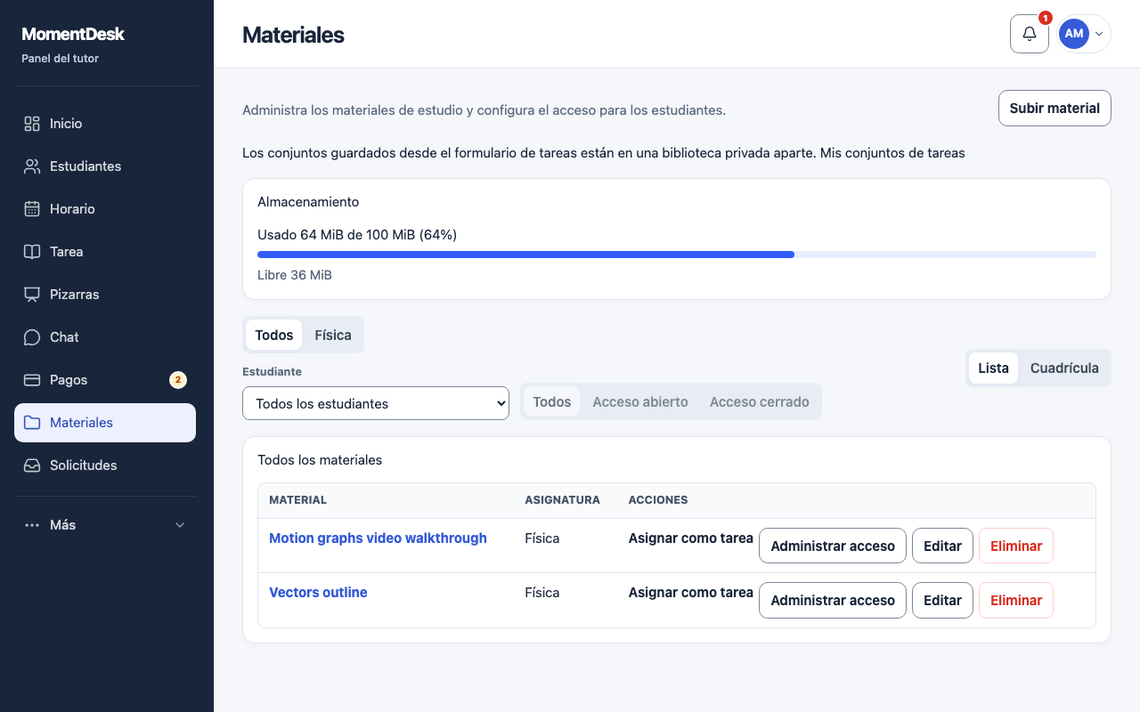This screenshot has height=712, width=1140.
Task: Filter by Acceso cerrado
Action: pyautogui.click(x=760, y=402)
